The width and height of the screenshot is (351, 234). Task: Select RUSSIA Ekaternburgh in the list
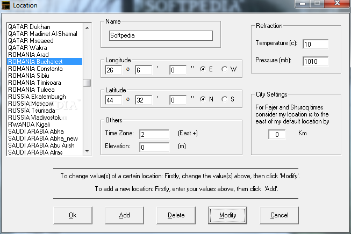coord(45,97)
